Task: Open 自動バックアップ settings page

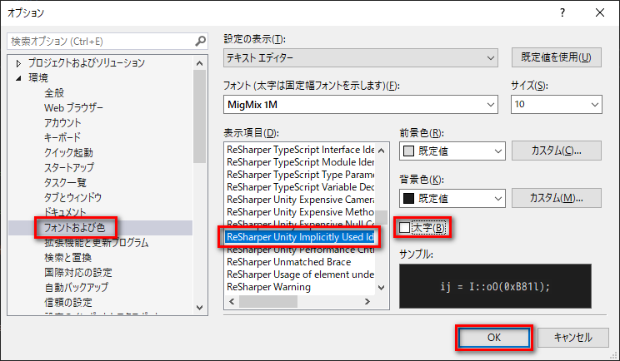Action: pos(76,287)
